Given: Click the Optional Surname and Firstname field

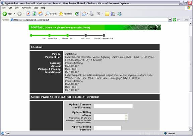Looking at the screenshot, I should (x=113, y=106).
